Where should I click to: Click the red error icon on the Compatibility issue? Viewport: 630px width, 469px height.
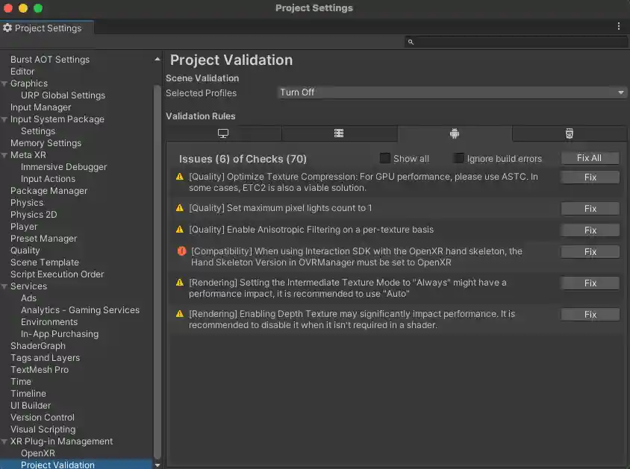pos(180,251)
